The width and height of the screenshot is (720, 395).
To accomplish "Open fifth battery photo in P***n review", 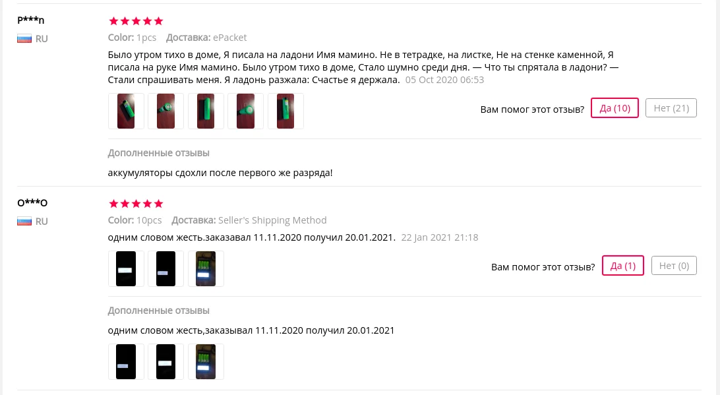I will [285, 111].
